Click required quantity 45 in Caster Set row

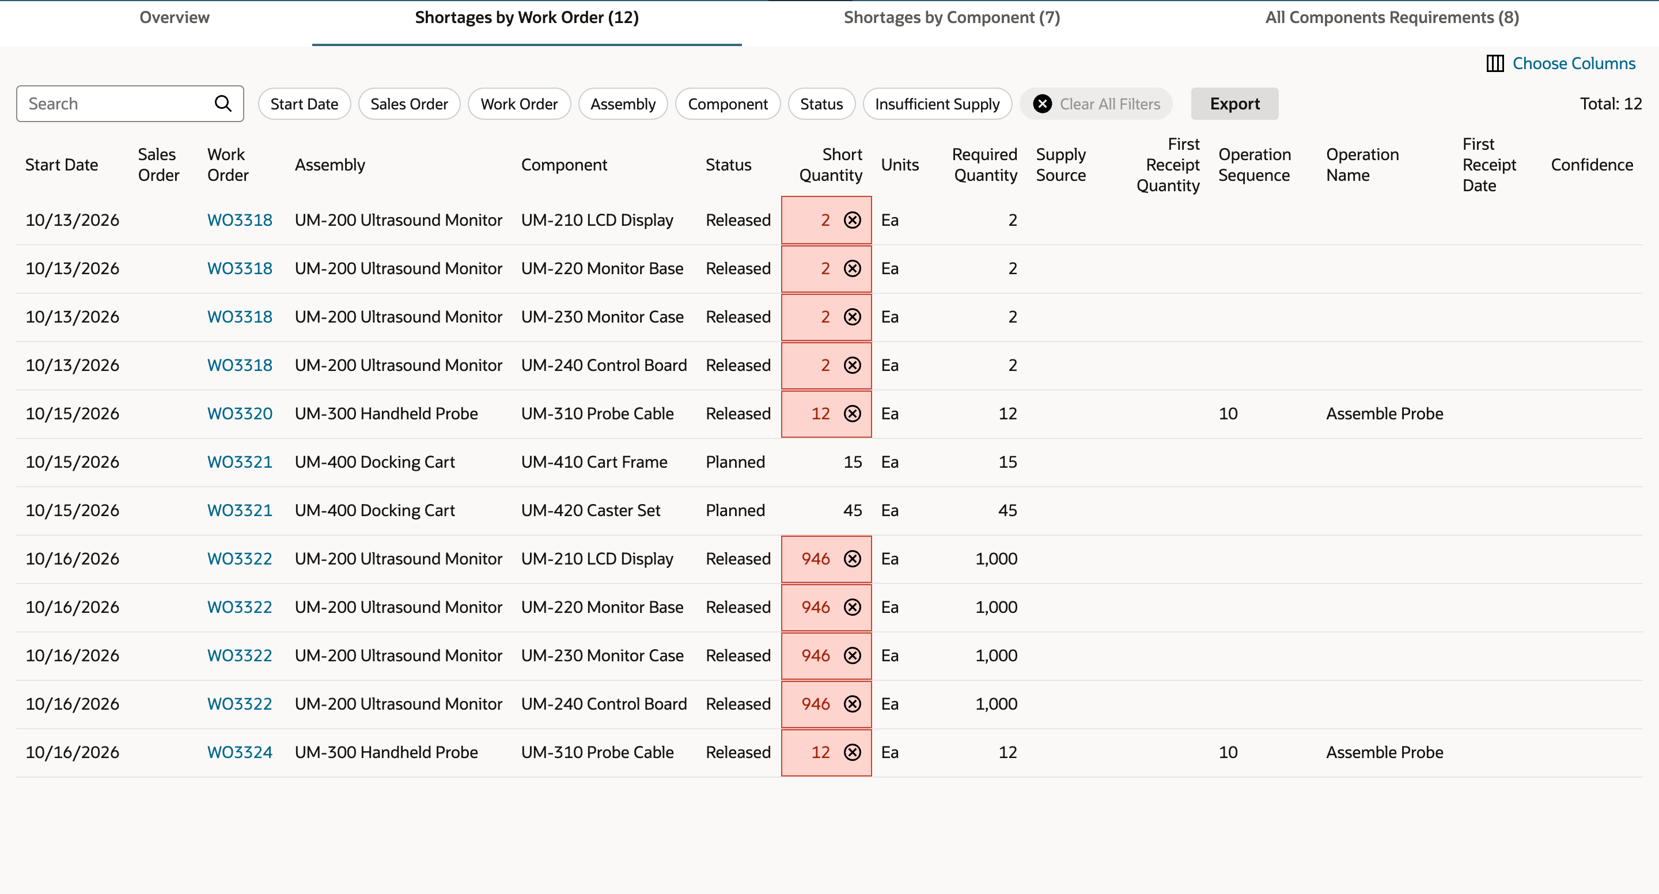1007,510
